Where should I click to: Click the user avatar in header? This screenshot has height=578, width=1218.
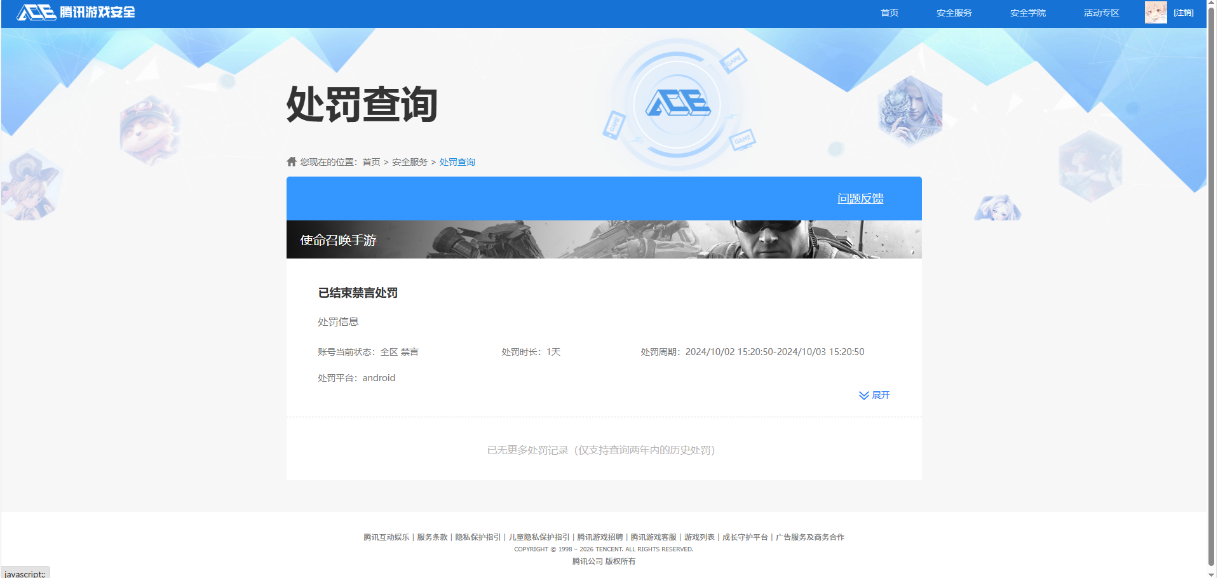1156,12
